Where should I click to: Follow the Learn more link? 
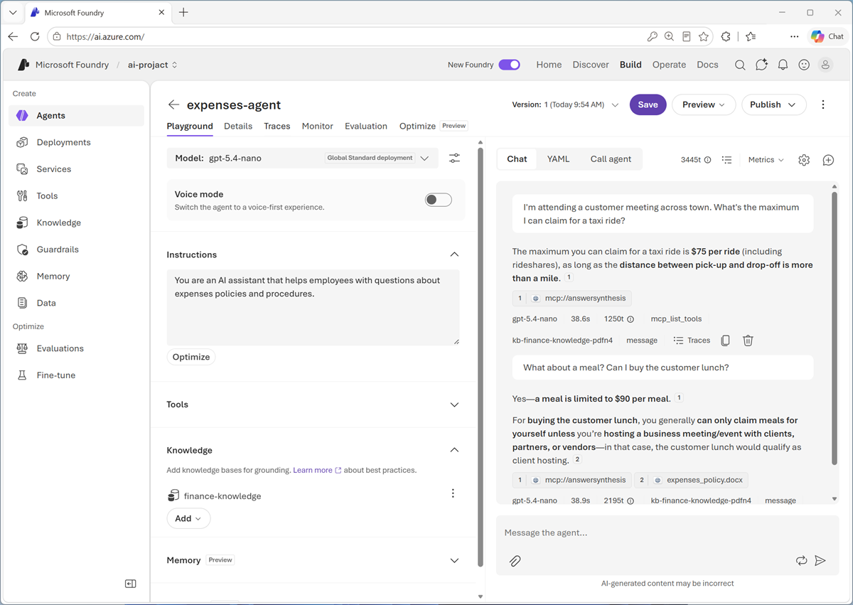point(317,470)
